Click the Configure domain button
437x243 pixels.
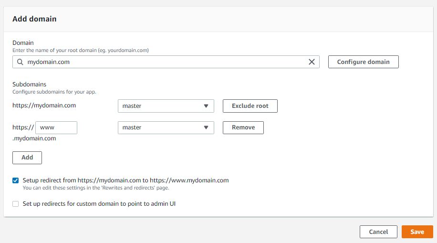363,62
